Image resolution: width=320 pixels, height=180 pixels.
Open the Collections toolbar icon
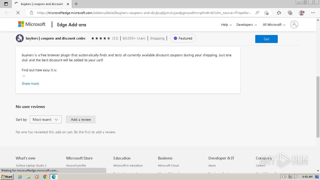(x=290, y=13)
